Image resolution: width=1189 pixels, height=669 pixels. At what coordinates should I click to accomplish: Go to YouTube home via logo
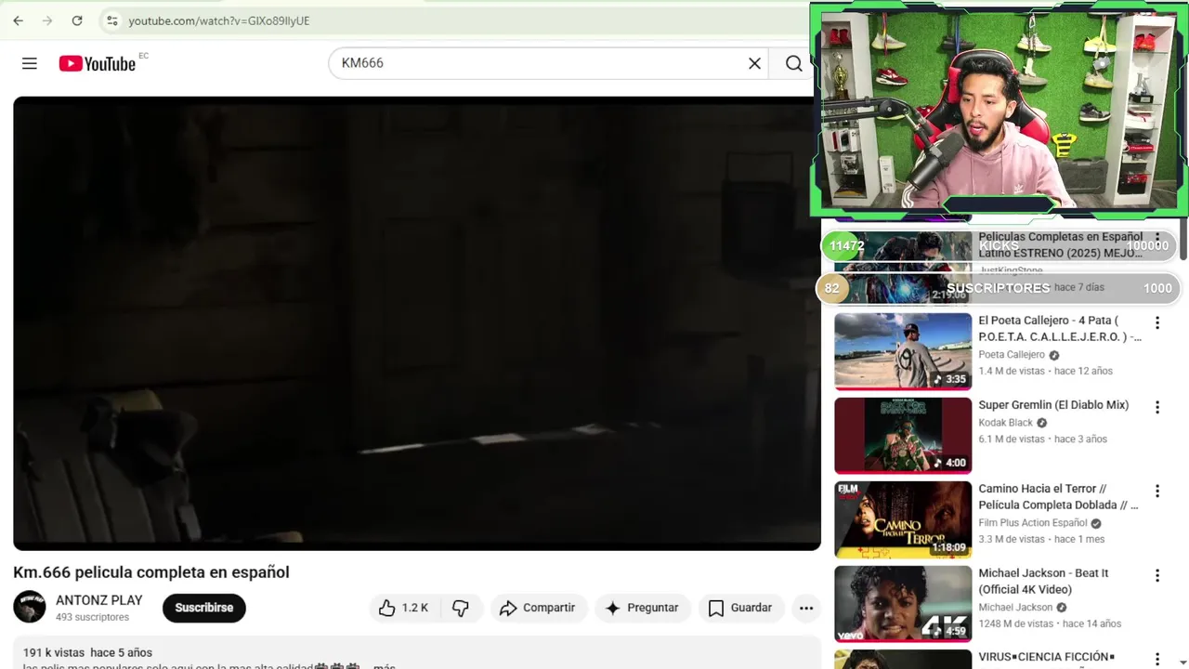98,63
